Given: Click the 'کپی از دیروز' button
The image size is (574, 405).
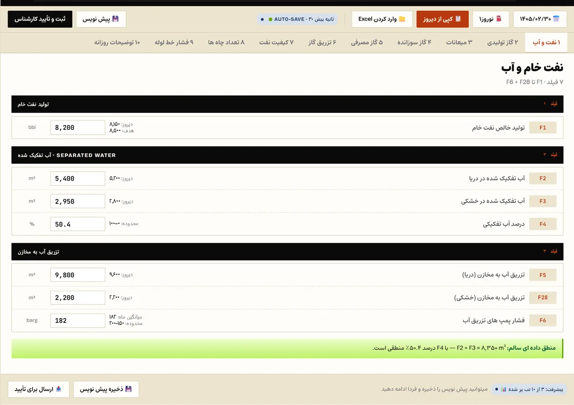Looking at the screenshot, I should (442, 19).
